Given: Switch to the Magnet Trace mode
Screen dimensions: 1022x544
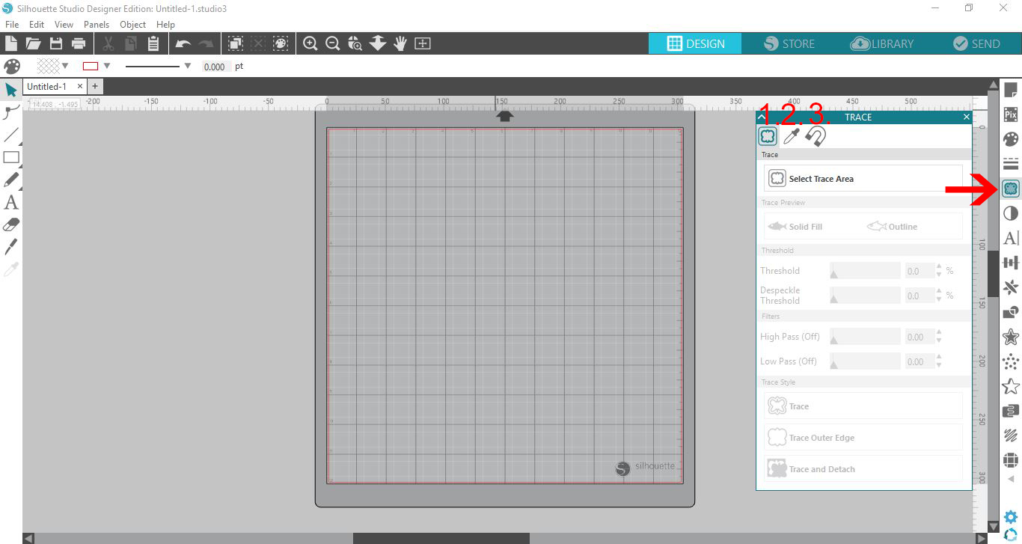Looking at the screenshot, I should 816,136.
